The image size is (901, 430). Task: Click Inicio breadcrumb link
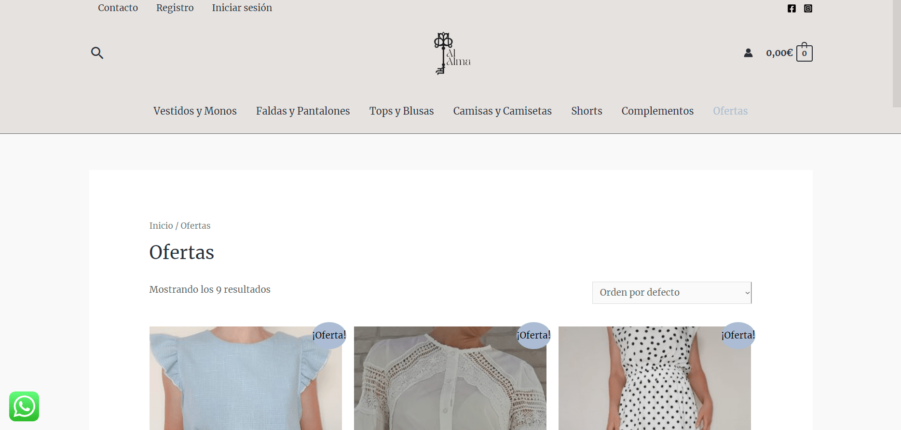[x=161, y=225]
